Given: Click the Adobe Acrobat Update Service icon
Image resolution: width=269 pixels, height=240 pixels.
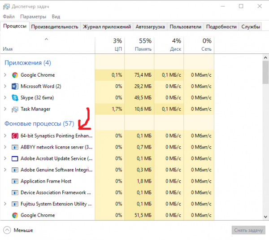Looking at the screenshot, I should [x=15, y=159].
